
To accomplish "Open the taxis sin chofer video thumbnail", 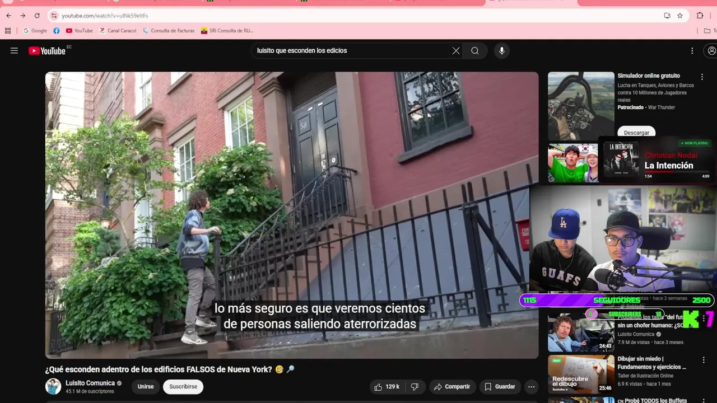I will pyautogui.click(x=581, y=331).
